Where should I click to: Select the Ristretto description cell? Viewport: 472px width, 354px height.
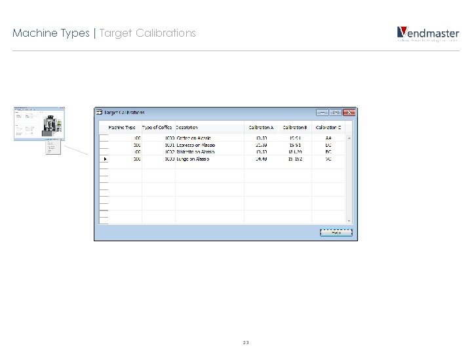[210, 151]
